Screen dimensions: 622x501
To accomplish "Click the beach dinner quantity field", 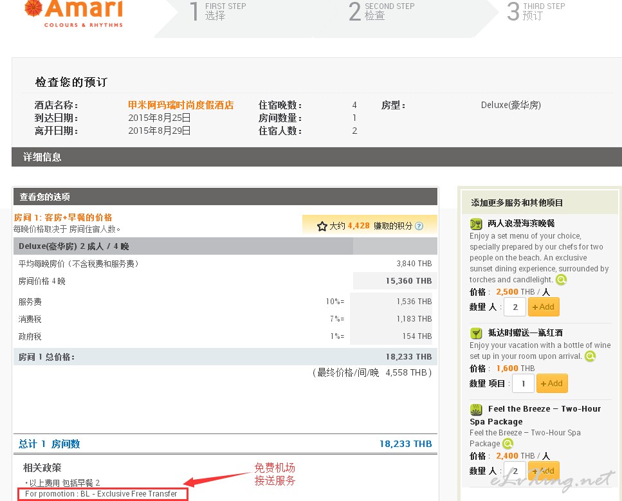I will [x=515, y=307].
